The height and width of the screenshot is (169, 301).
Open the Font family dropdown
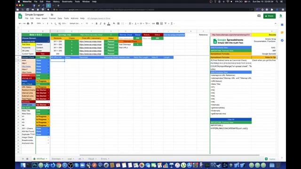pyautogui.click(x=76, y=23)
